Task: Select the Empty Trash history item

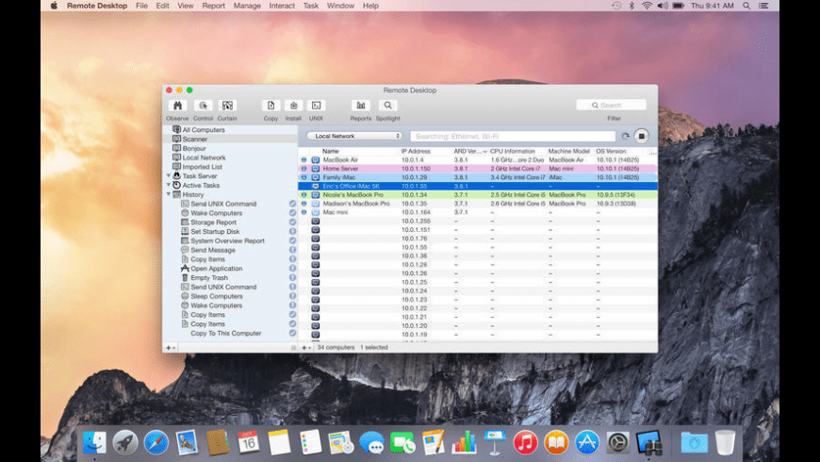Action: (x=209, y=278)
